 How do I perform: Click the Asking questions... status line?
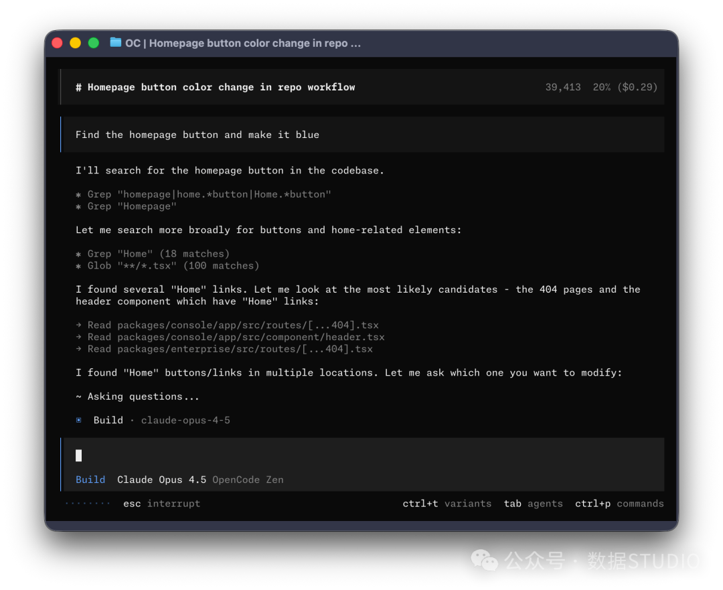(137, 396)
